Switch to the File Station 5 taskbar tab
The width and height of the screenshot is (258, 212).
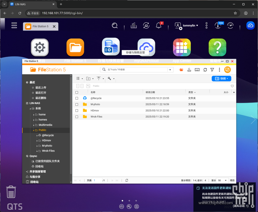[41, 26]
